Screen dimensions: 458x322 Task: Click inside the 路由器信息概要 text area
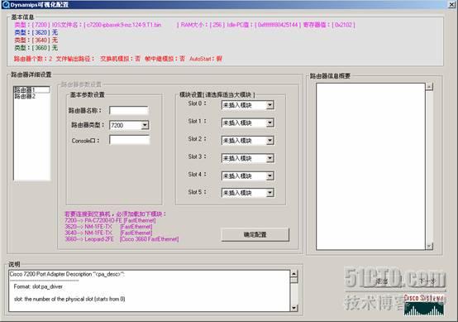[x=370, y=166]
